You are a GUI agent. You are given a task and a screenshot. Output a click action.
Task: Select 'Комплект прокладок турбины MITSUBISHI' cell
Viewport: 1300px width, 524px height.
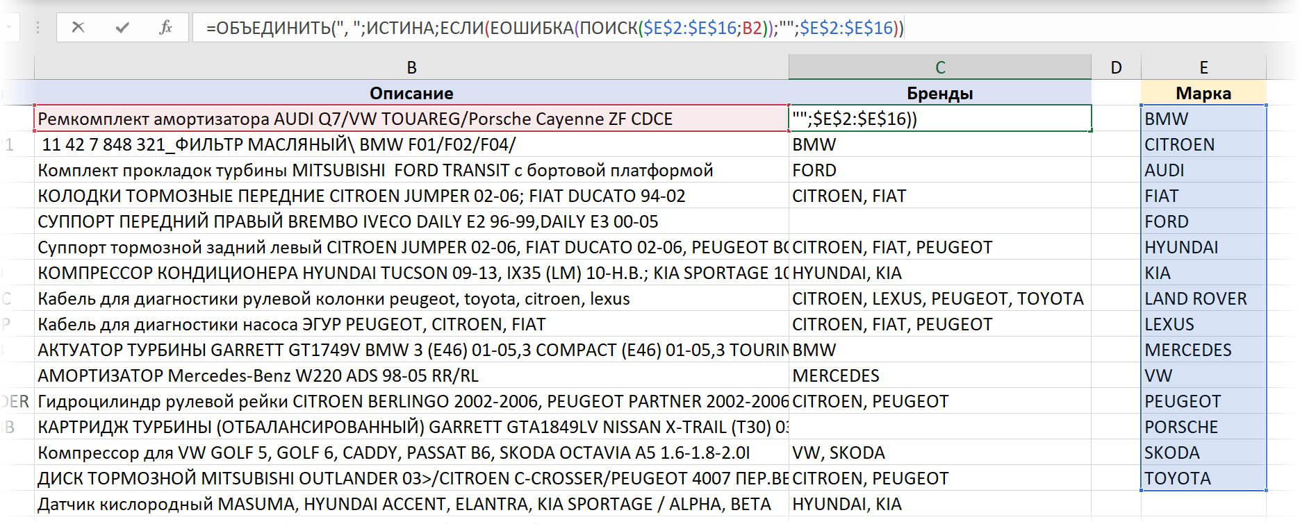(x=411, y=170)
